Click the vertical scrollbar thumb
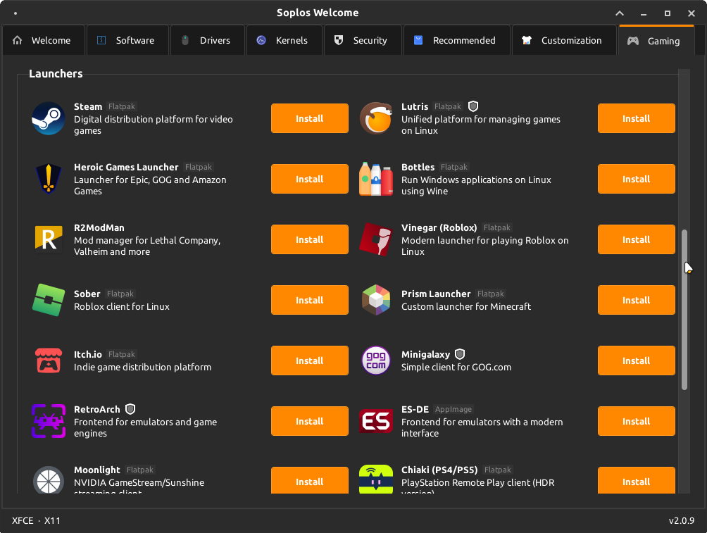Screen dimensions: 707x533 pyautogui.click(x=684, y=309)
